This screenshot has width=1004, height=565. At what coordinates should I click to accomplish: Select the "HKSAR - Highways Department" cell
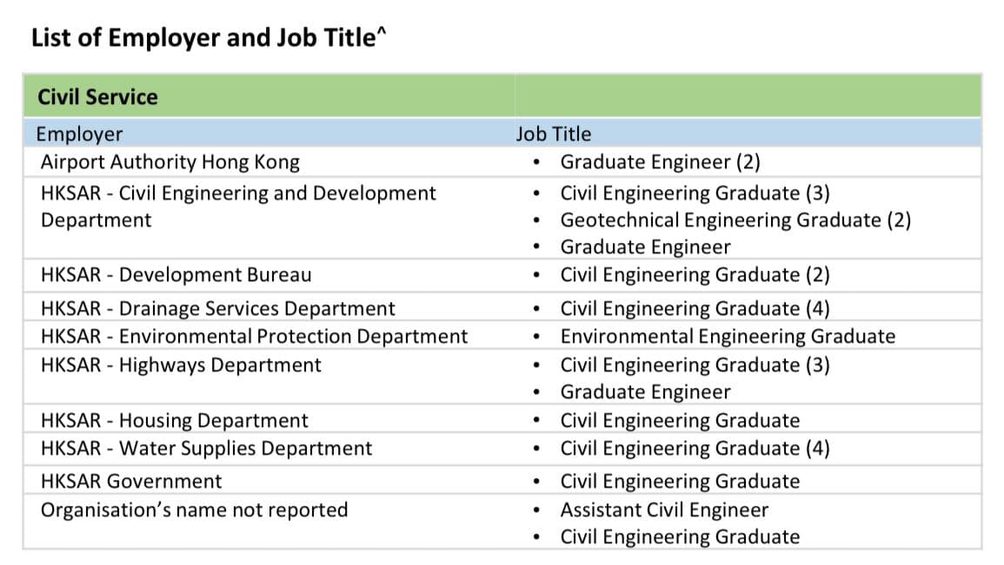pyautogui.click(x=181, y=365)
